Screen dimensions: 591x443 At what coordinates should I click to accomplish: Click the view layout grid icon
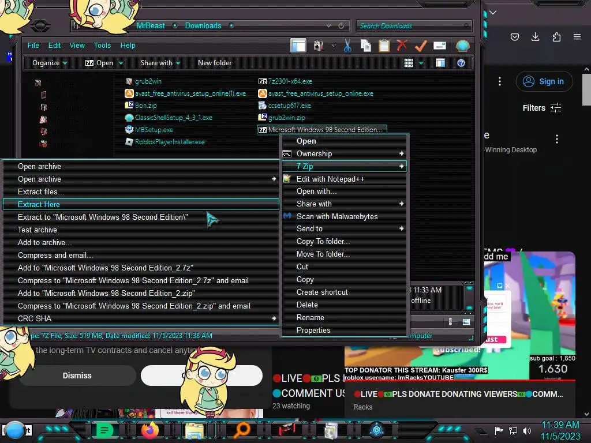(x=409, y=63)
